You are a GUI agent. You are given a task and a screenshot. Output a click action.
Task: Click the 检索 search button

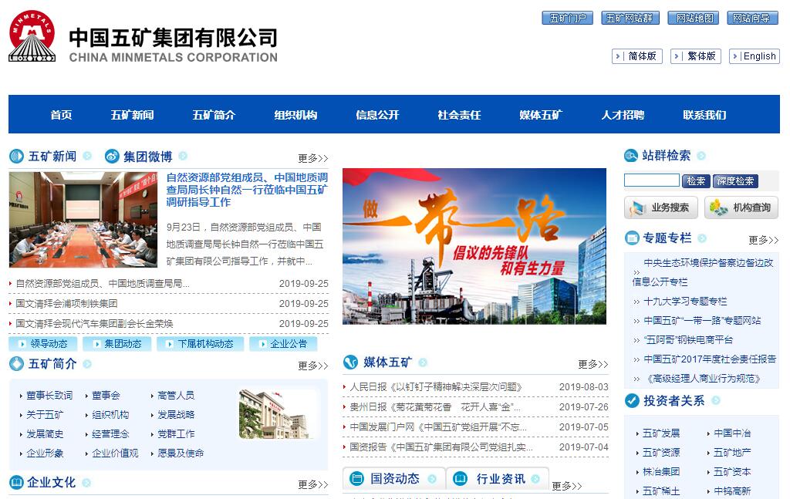[x=696, y=181]
